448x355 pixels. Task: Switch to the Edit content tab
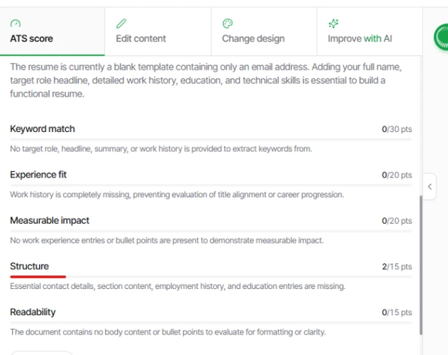click(x=157, y=31)
